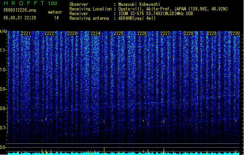The image size is (244, 155).
Task: Click the 2224 time marker
Action: 95,33
